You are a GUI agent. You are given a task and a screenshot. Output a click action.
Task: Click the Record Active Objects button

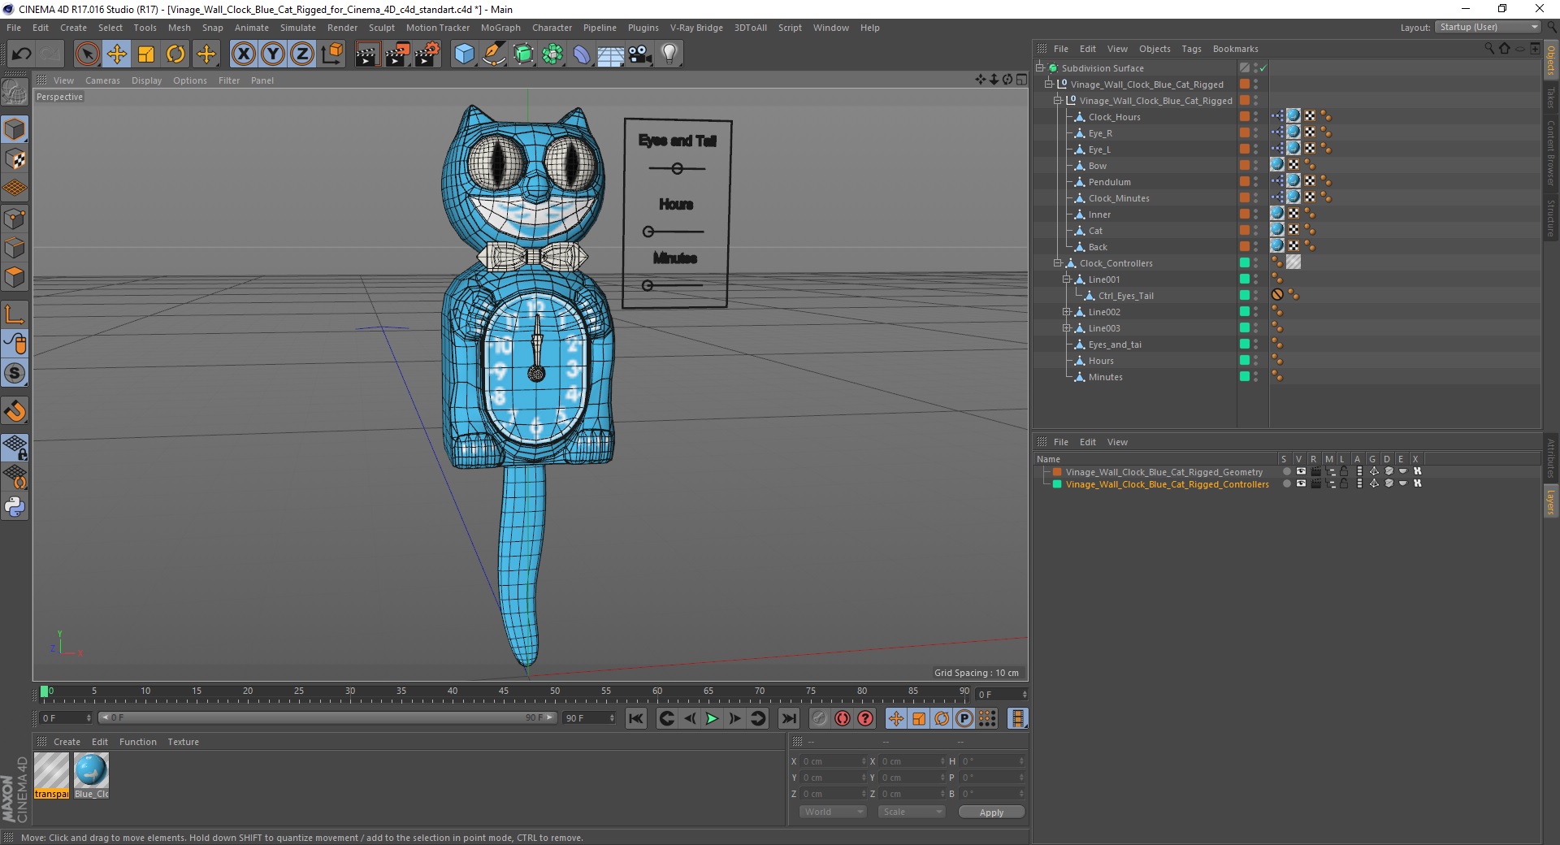pyautogui.click(x=819, y=718)
